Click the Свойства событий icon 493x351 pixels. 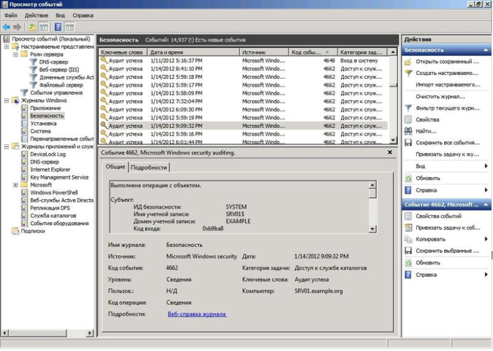[408, 216]
